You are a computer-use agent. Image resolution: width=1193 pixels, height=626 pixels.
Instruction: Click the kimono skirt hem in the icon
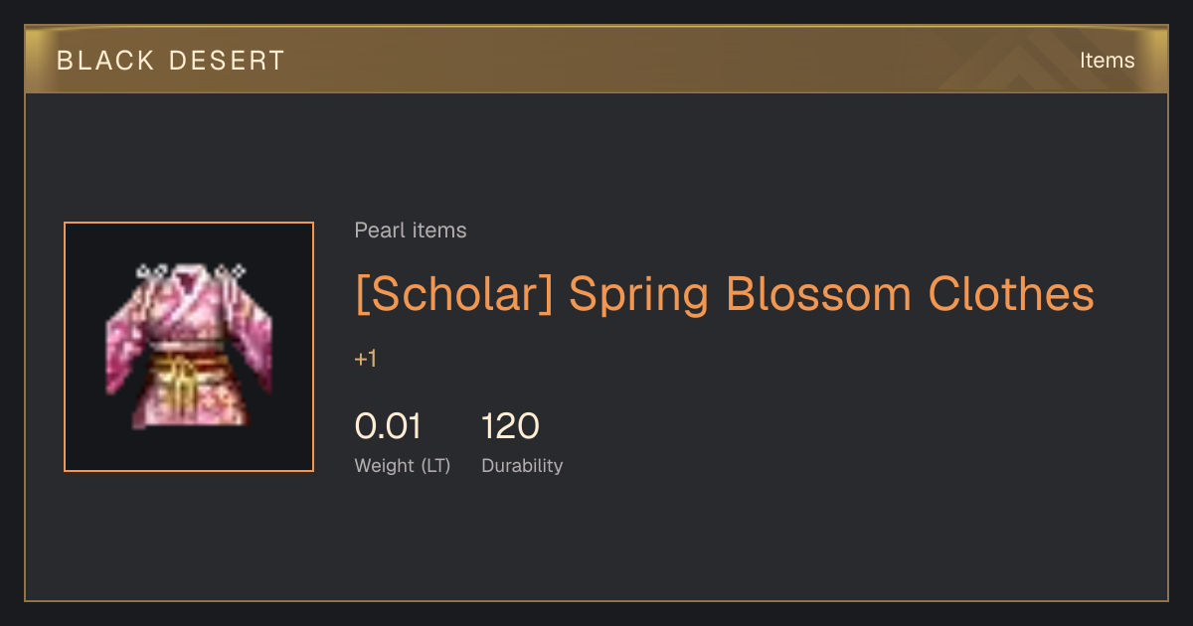pyautogui.click(x=189, y=415)
